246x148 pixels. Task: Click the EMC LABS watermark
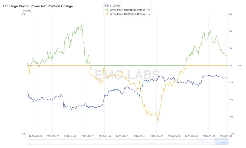127,75
